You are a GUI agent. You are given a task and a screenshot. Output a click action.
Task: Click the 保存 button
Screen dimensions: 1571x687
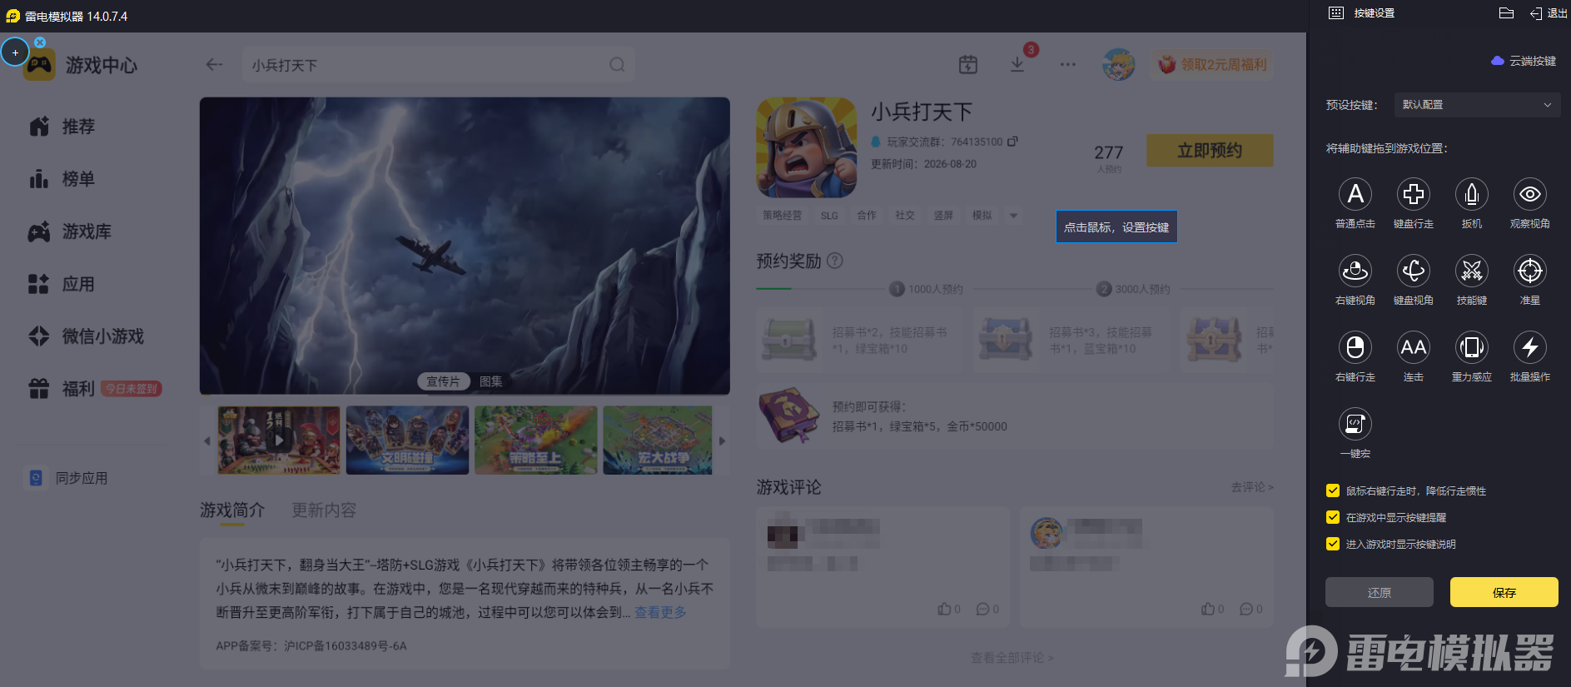click(1504, 592)
